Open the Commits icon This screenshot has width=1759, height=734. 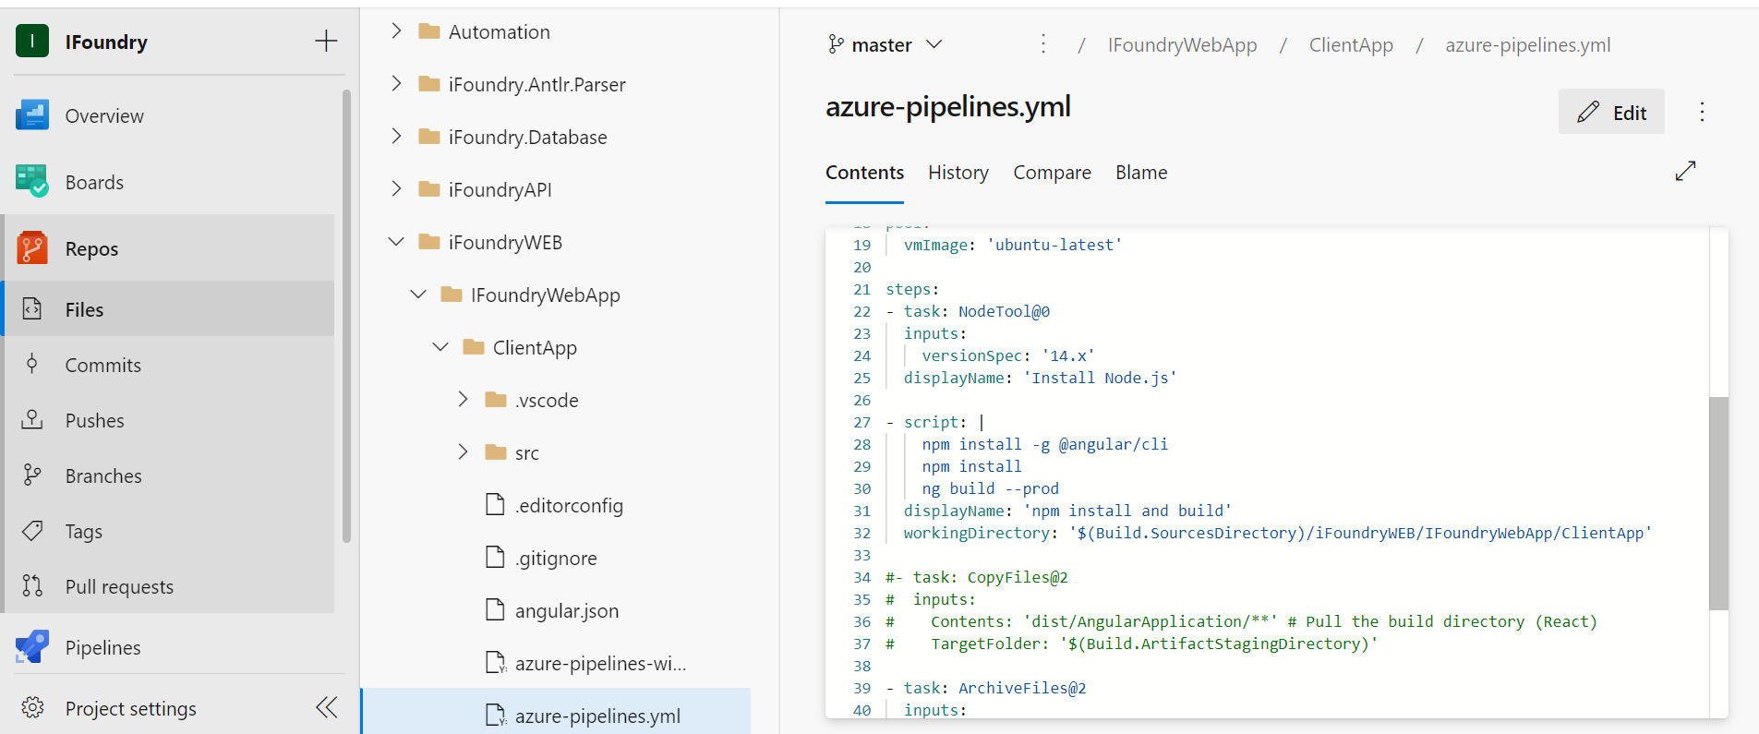[x=32, y=365]
